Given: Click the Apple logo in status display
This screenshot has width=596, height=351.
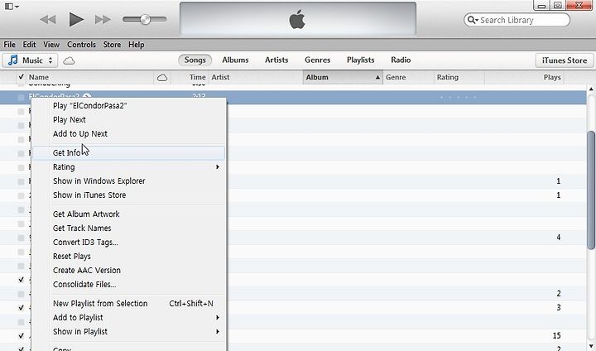Looking at the screenshot, I should pyautogui.click(x=297, y=19).
